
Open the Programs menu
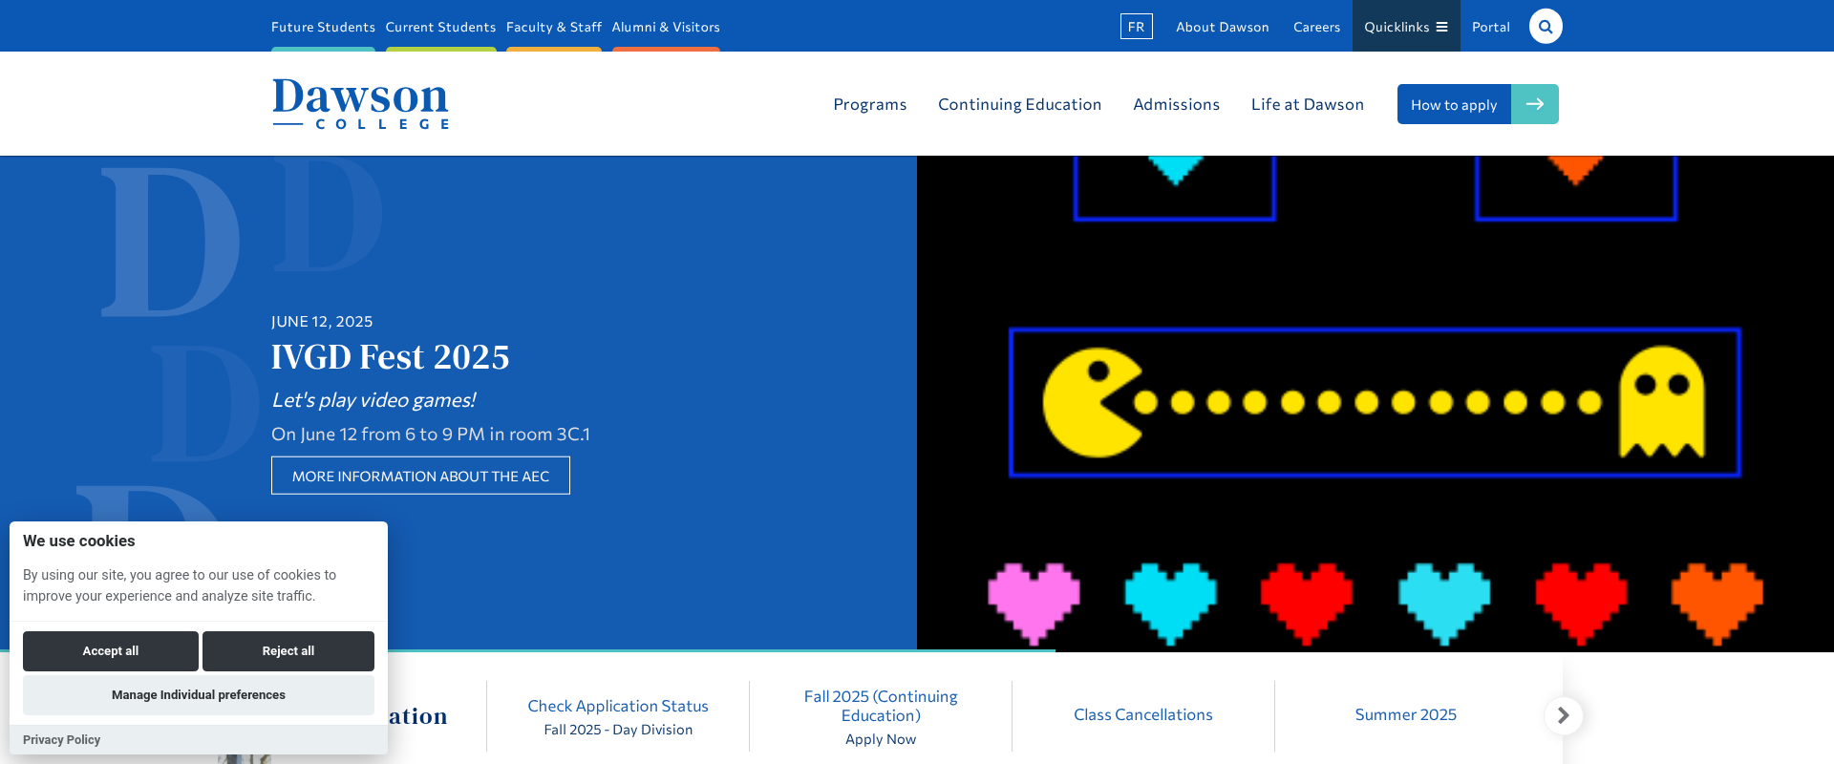click(869, 104)
